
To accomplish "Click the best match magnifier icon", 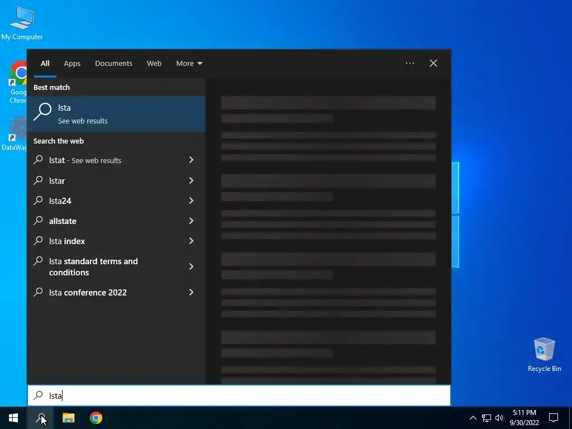I will click(x=42, y=112).
